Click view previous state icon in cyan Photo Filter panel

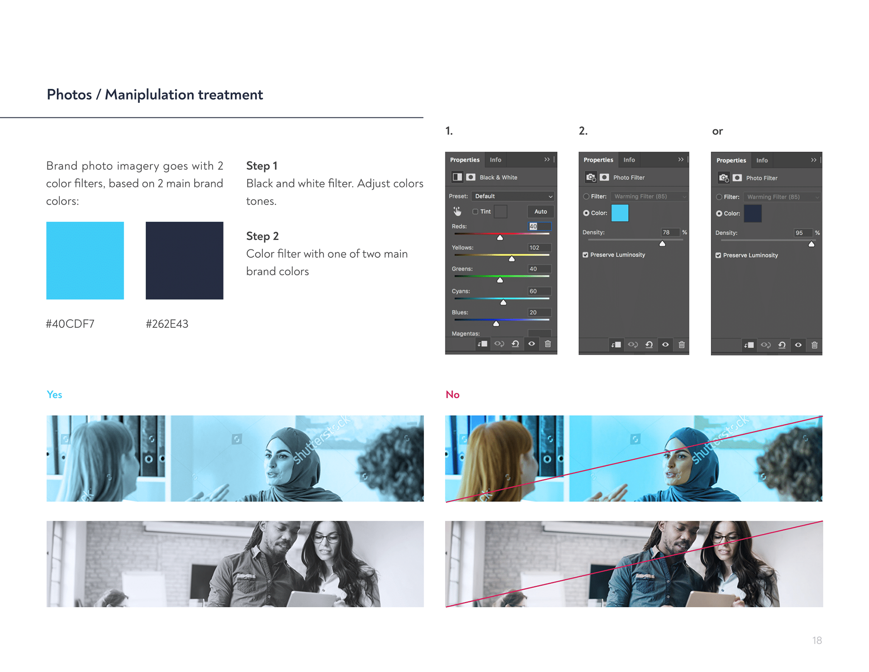click(x=633, y=345)
